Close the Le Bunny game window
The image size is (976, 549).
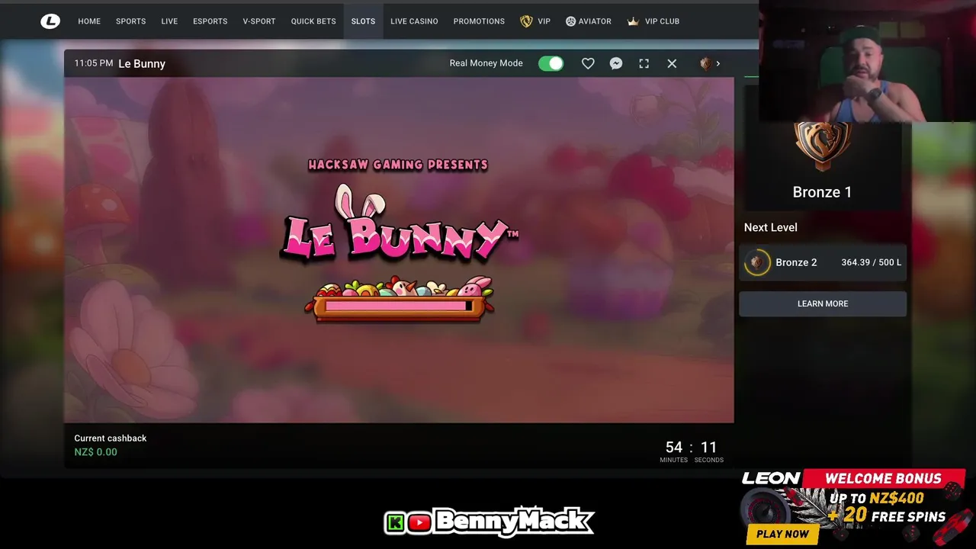coord(672,63)
